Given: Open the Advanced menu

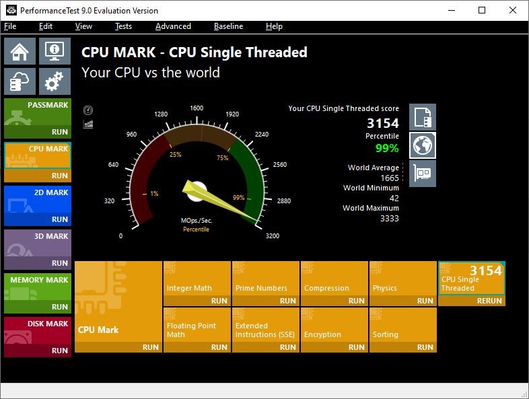Looking at the screenshot, I should coord(173,26).
